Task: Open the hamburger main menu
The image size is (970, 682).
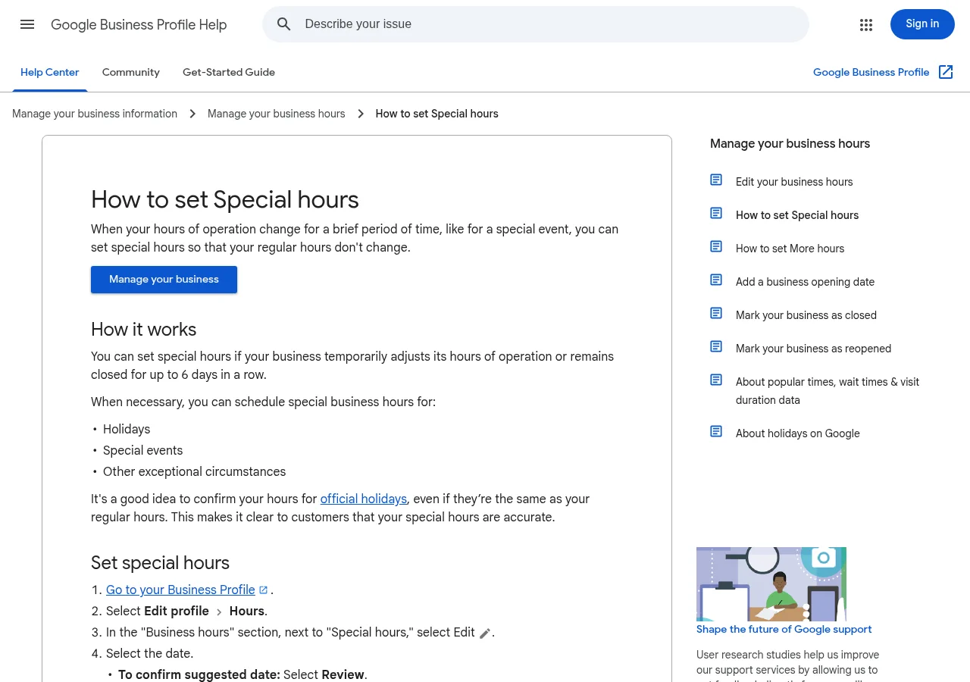Action: (27, 24)
